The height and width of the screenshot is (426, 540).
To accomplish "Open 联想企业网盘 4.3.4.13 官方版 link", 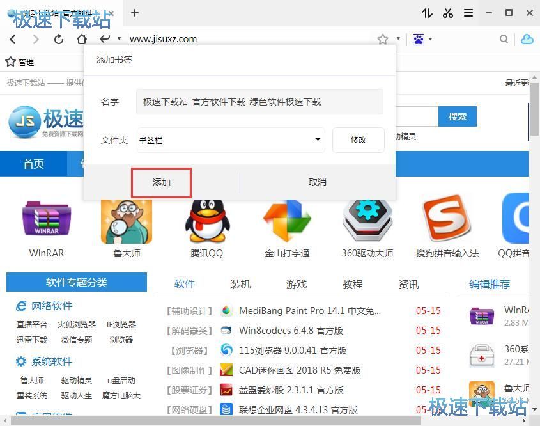I will click(298, 410).
